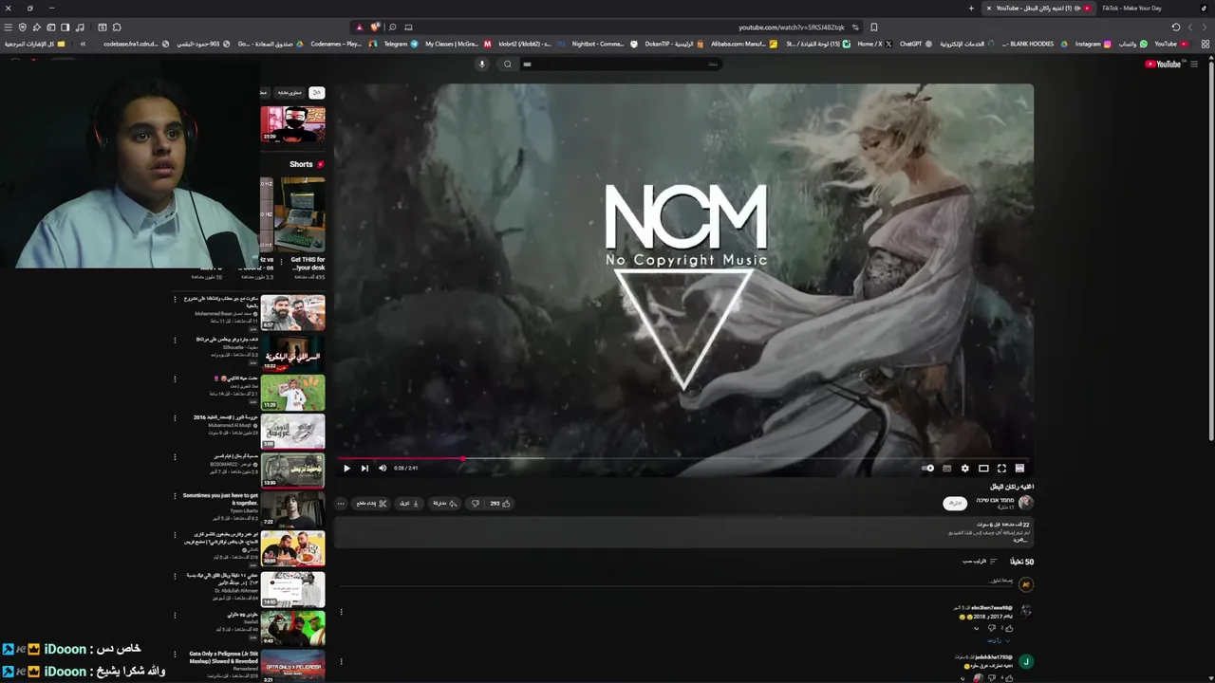Image resolution: width=1215 pixels, height=683 pixels.
Task: Open the channel name beside Subscribe
Action: pyautogui.click(x=995, y=500)
